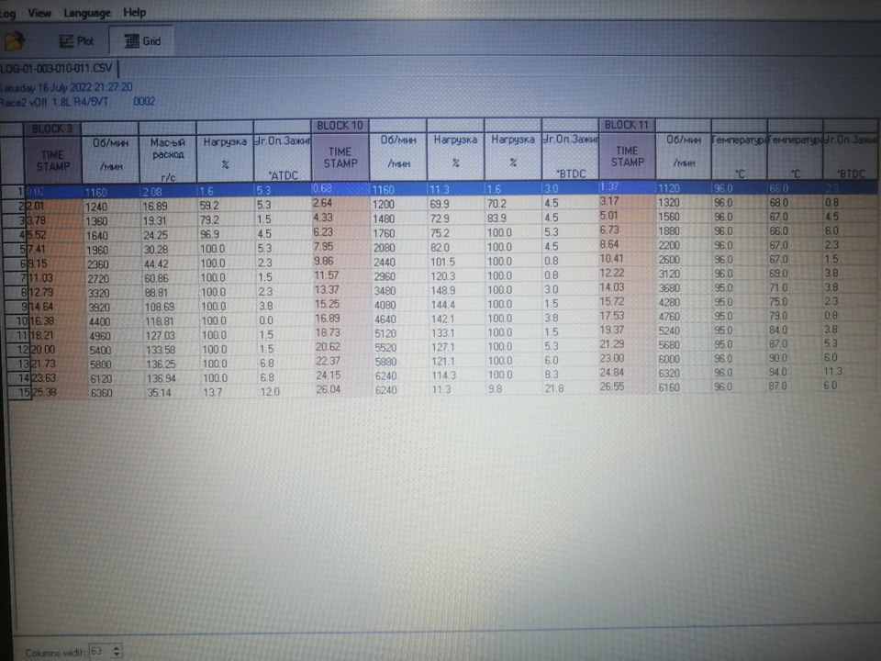Image resolution: width=881 pixels, height=661 pixels.
Task: Switch to the Plot view
Action: pos(76,41)
